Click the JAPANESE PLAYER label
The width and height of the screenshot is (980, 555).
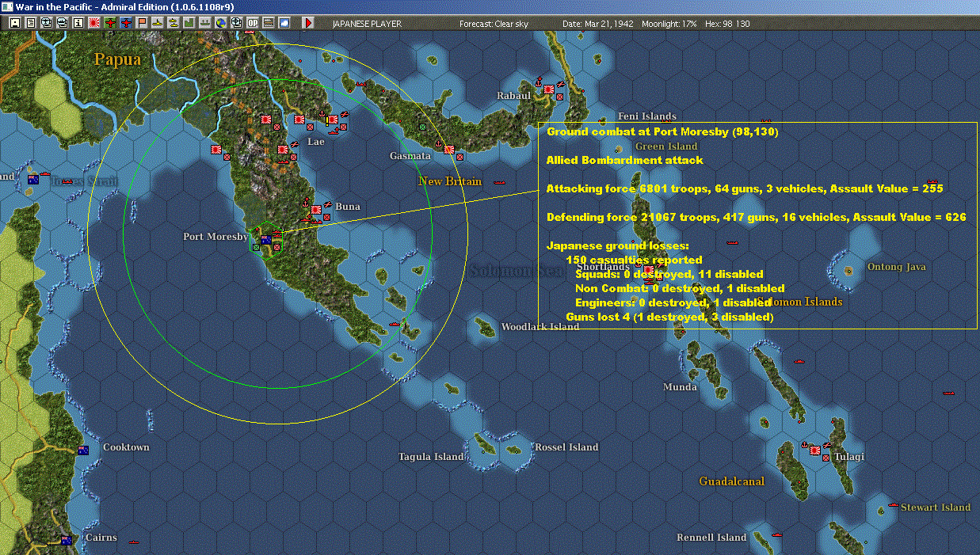367,24
